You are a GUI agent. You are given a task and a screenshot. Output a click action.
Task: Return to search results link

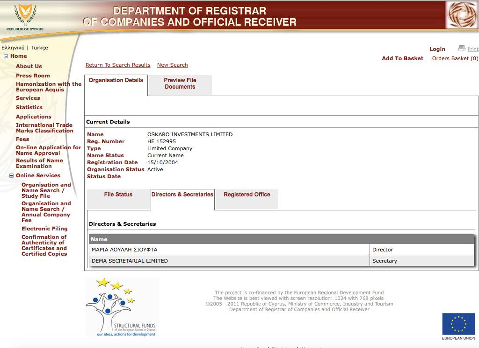coord(118,65)
